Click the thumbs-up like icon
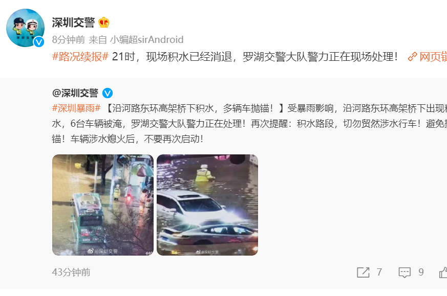Image resolution: width=447 pixels, height=296 pixels. click(x=443, y=272)
